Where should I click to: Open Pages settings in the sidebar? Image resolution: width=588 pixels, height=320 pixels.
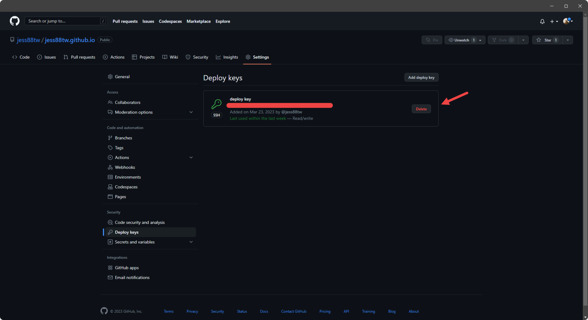click(151, 197)
